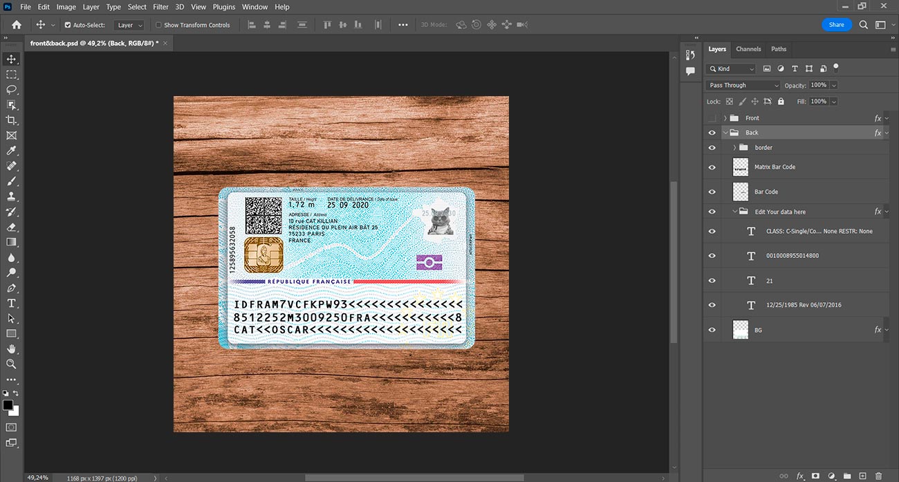Click the foreground color swatch
Image resolution: width=899 pixels, height=482 pixels.
8,405
